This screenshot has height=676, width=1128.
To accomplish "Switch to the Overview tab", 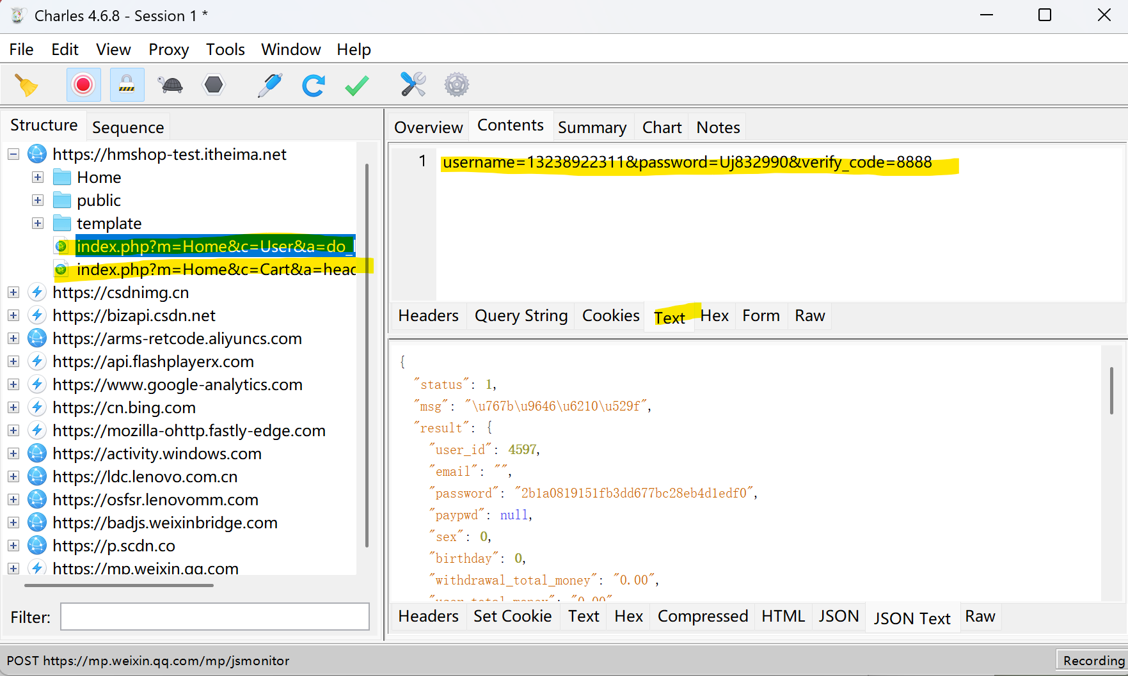I will 429,127.
